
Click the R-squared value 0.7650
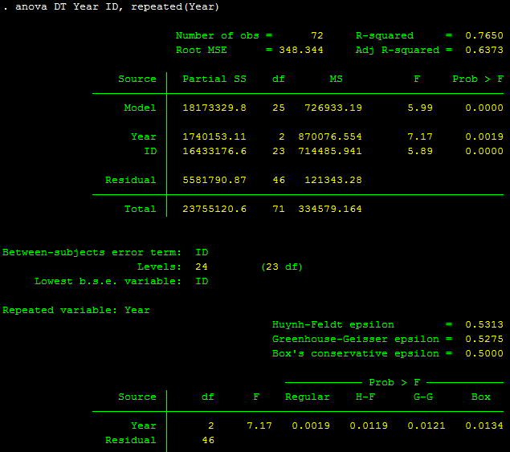coord(484,36)
